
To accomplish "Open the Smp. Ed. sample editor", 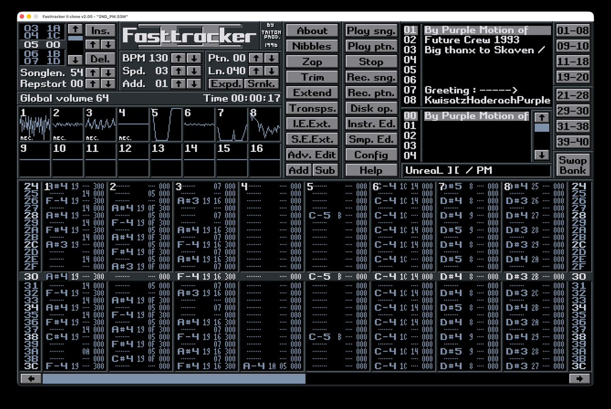I will (x=371, y=139).
